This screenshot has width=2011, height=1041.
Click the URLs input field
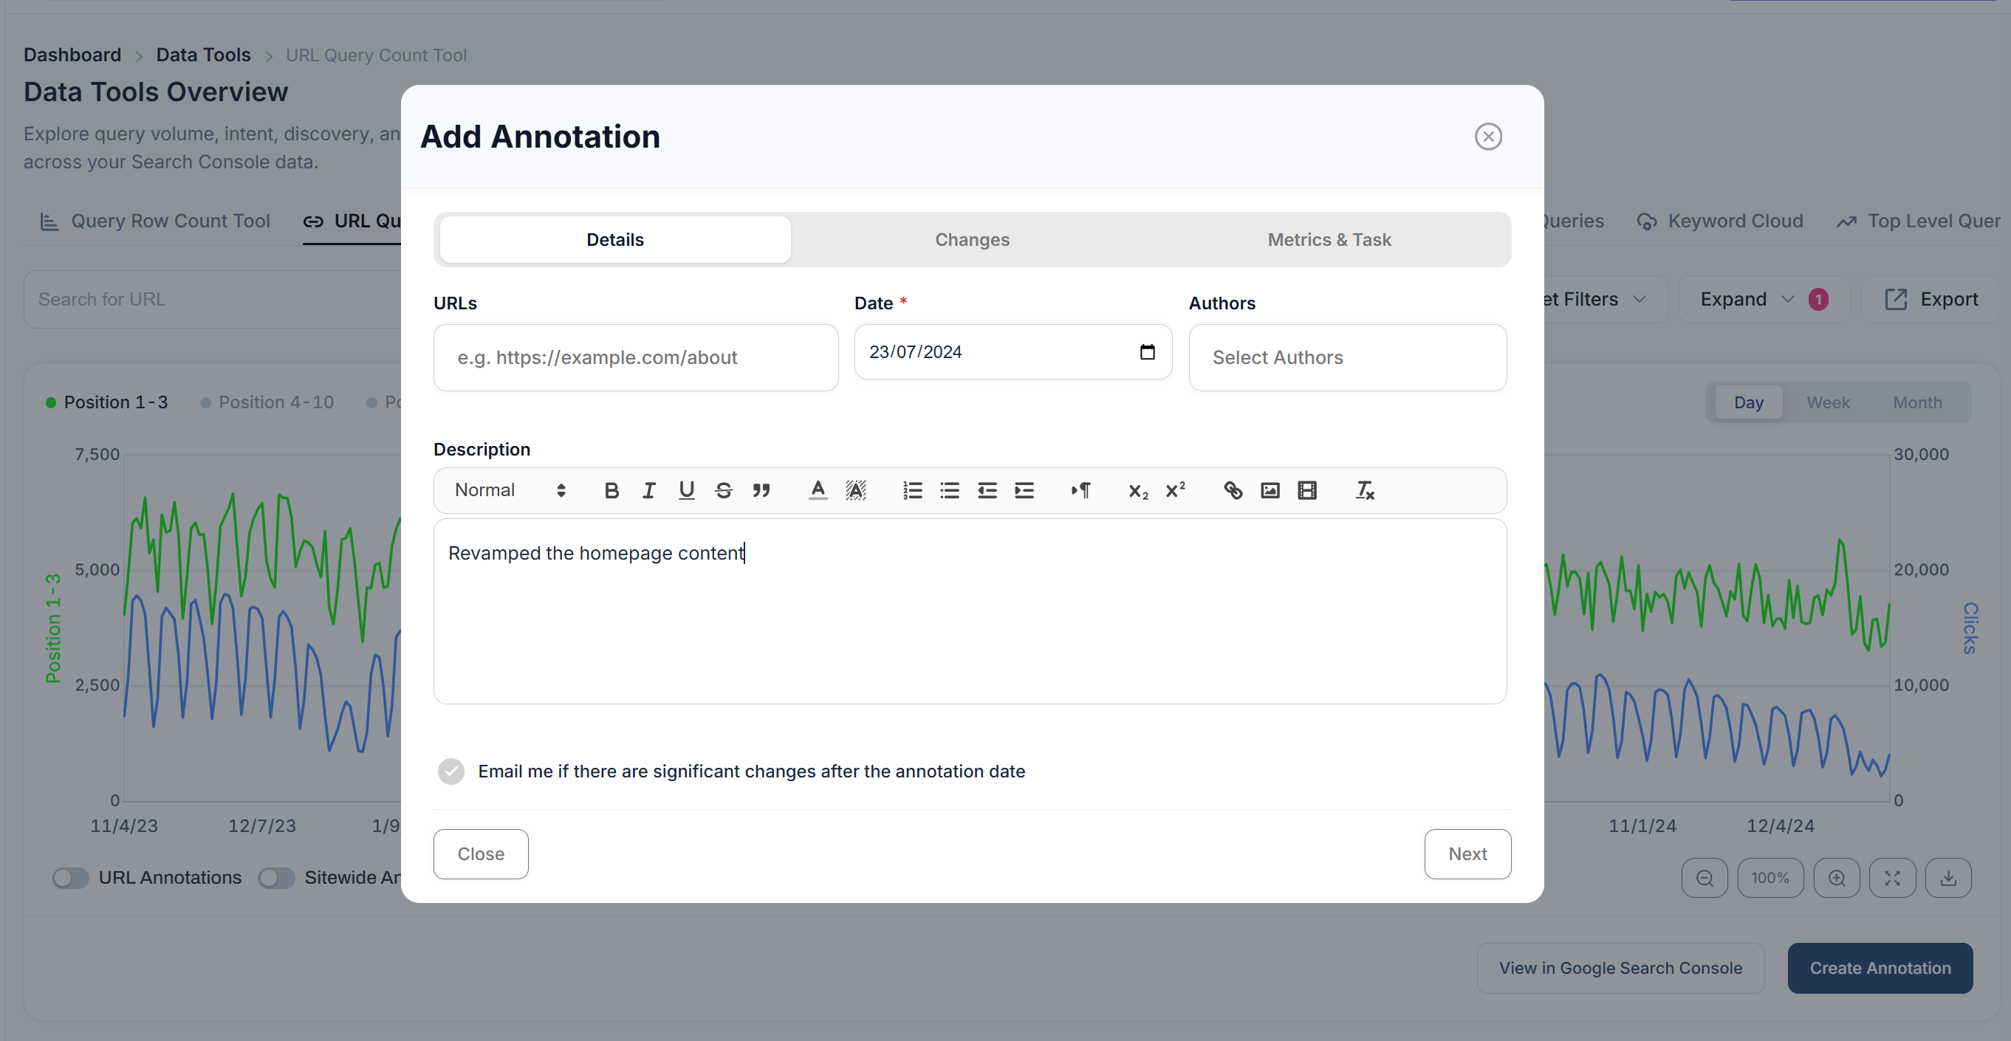point(637,357)
